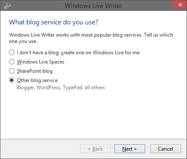Click the "What blog service do you use?" heading
The height and width of the screenshot is (159, 187).
[53, 22]
